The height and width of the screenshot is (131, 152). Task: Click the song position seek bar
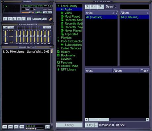[x=27, y=15]
